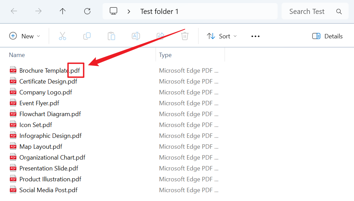Click PDF icon beside Event Flyer.pdf
Screen dimensions: 354x201
(13, 103)
